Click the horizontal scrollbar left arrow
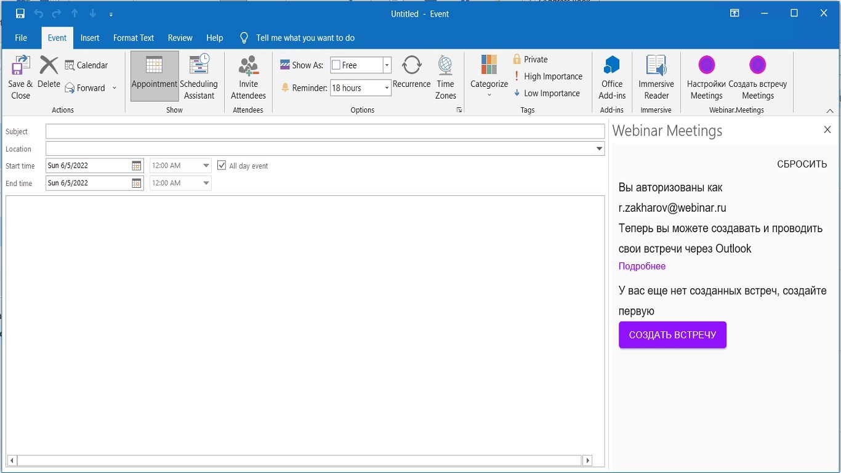This screenshot has width=841, height=473. [x=12, y=460]
